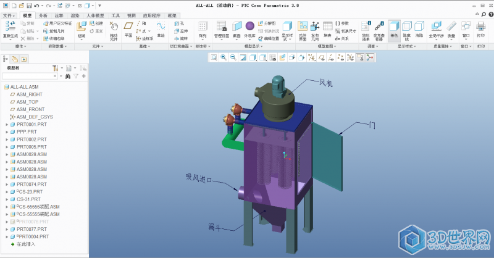Click Copy Geometry (复制几何) button
The width and height of the screenshot is (494, 258).
click(x=54, y=31)
